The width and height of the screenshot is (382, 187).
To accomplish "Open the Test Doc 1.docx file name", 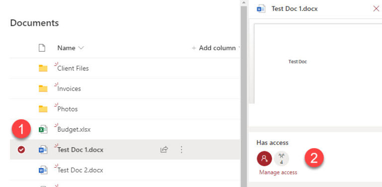I will click(80, 150).
